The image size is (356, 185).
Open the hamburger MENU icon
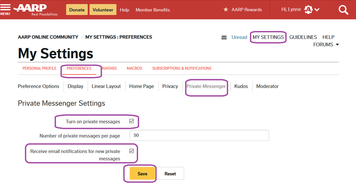(x=5, y=9)
